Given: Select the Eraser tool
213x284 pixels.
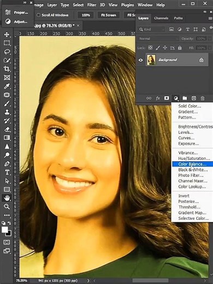Looking at the screenshot, I should point(7,129).
